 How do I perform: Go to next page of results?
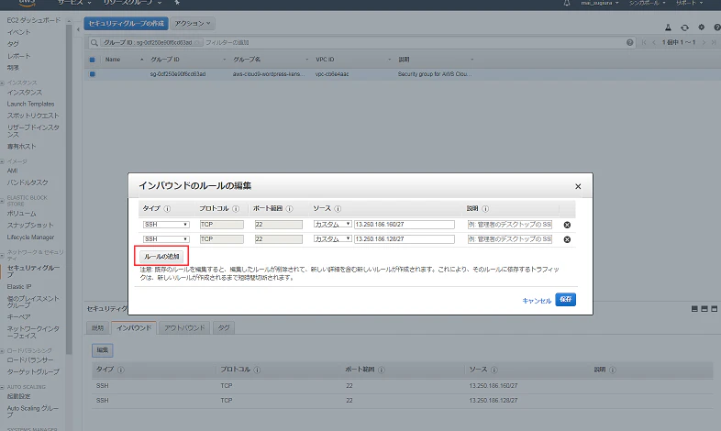[704, 42]
